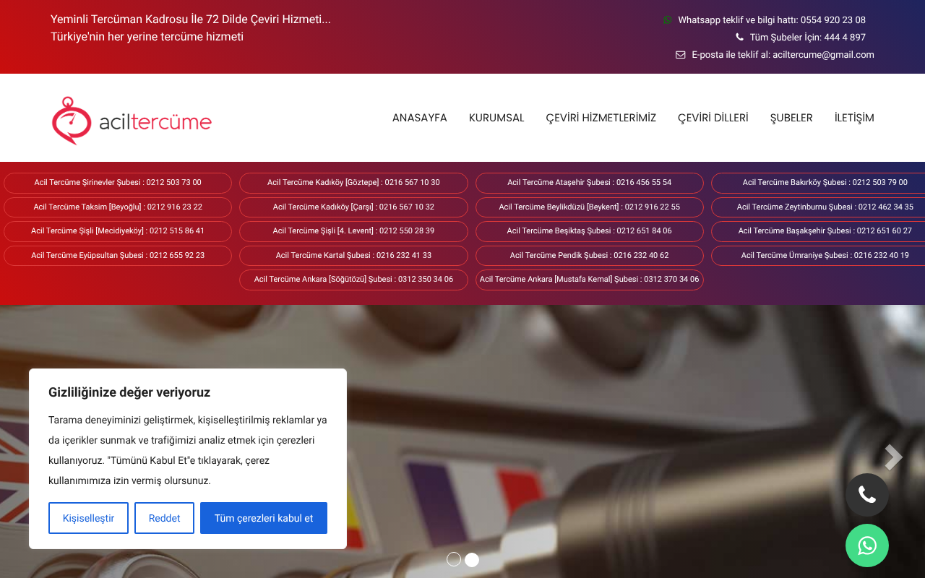Accept cookies with Tüm çerezleri kabul et

coord(264,518)
